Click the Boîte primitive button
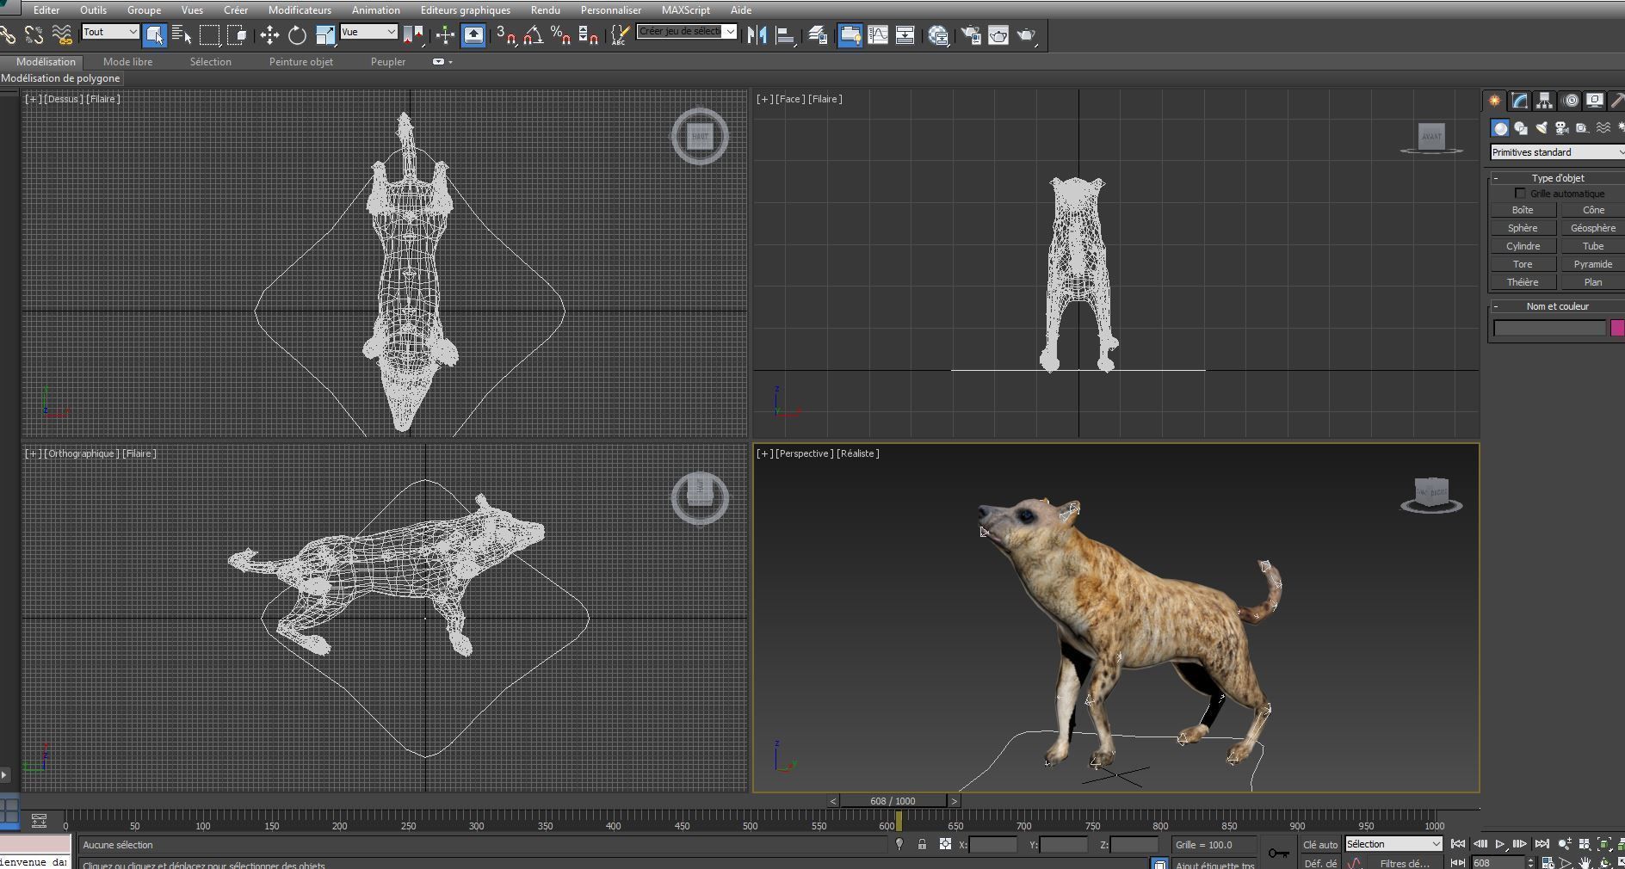The image size is (1625, 869). pyautogui.click(x=1523, y=210)
